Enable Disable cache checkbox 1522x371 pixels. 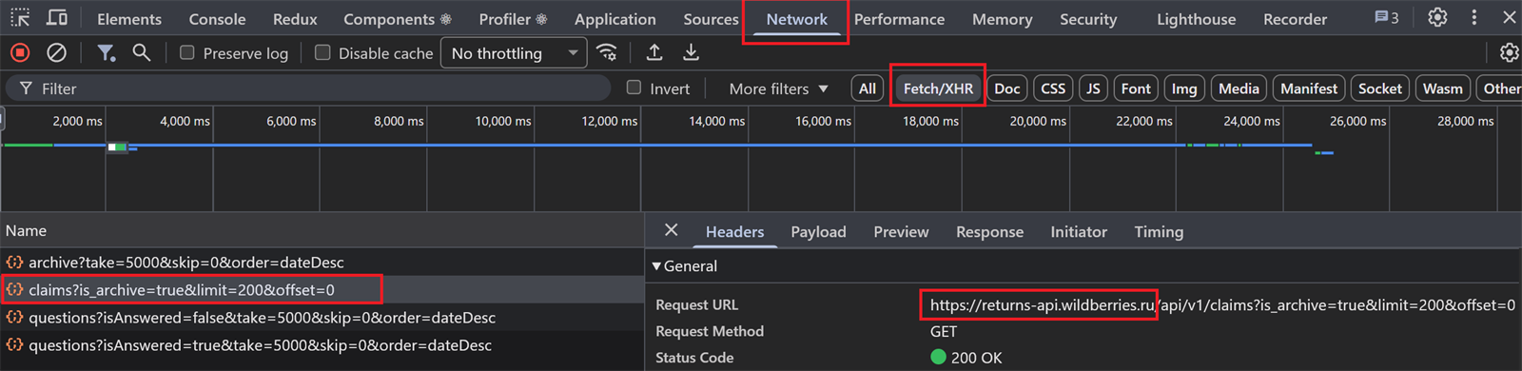(x=322, y=53)
